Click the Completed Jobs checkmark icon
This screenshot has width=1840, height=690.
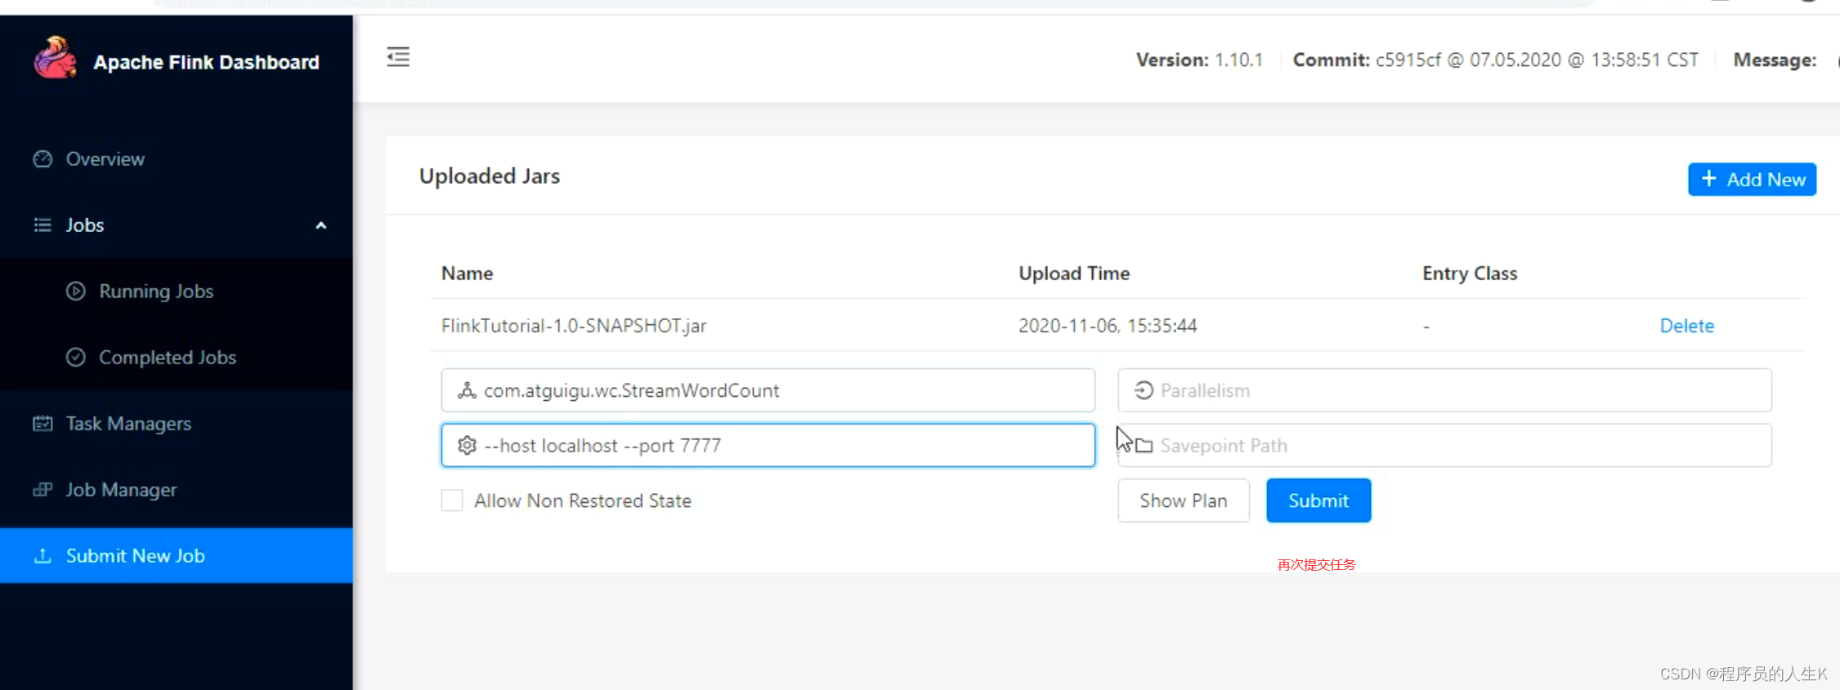click(x=76, y=358)
